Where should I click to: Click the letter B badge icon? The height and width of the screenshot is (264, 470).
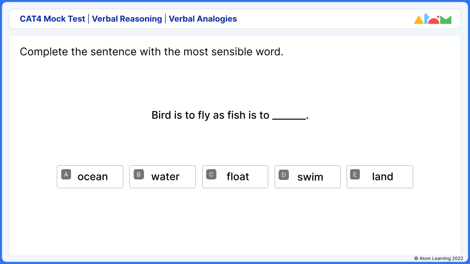[x=139, y=174]
